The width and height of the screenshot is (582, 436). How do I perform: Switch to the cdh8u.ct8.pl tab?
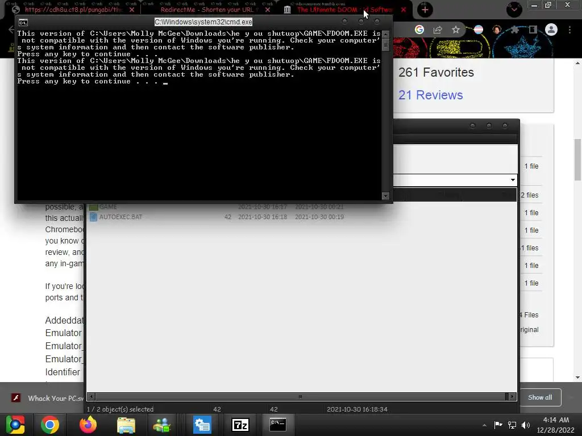click(x=73, y=10)
